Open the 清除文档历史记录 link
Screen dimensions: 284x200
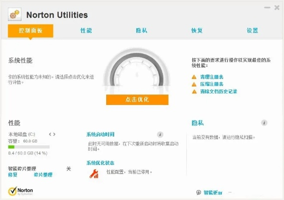pyautogui.click(x=218, y=91)
